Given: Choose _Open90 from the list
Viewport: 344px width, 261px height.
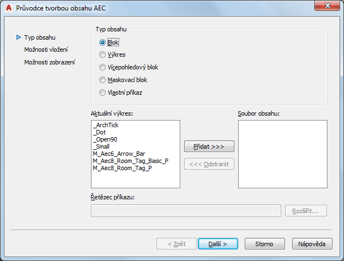Looking at the screenshot, I should pos(104,139).
